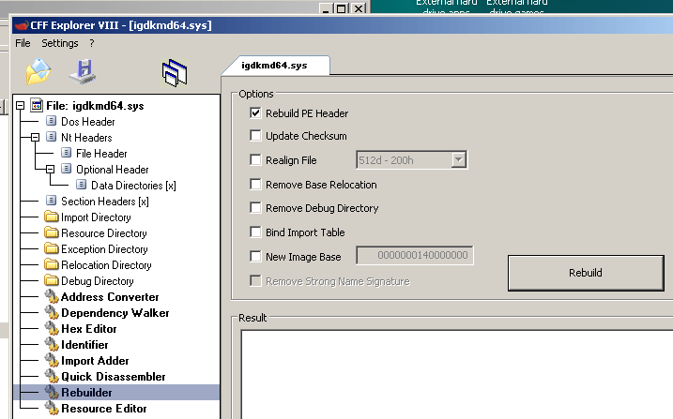Open the Quick Disassembler tool

(x=113, y=377)
